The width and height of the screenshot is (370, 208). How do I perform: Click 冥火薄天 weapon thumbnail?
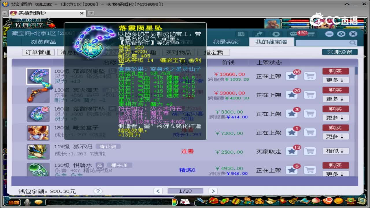coord(38,95)
